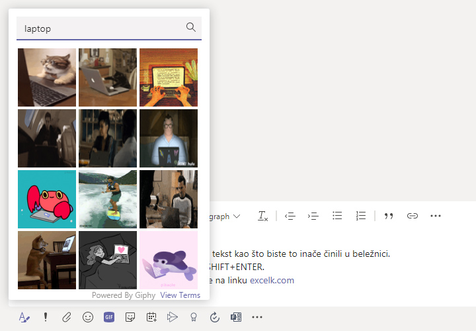Expand the paragraph style dropdown
Screen dimensions: 476x331
(226, 216)
